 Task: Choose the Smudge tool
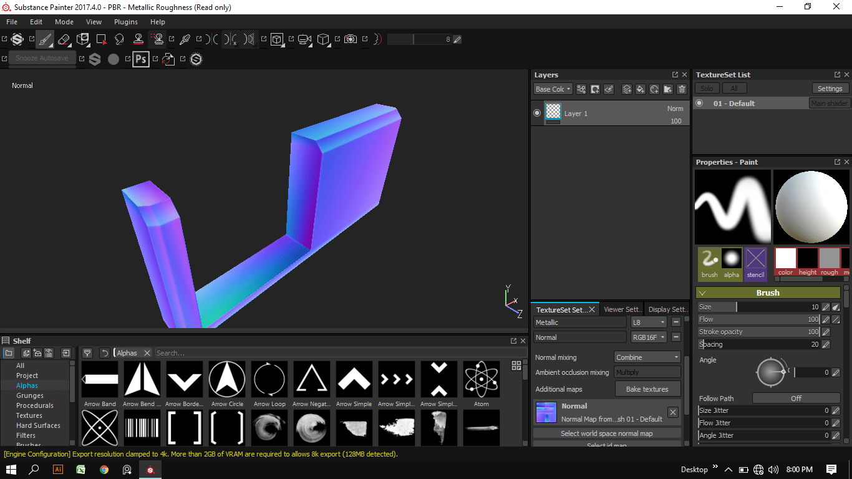tap(120, 39)
